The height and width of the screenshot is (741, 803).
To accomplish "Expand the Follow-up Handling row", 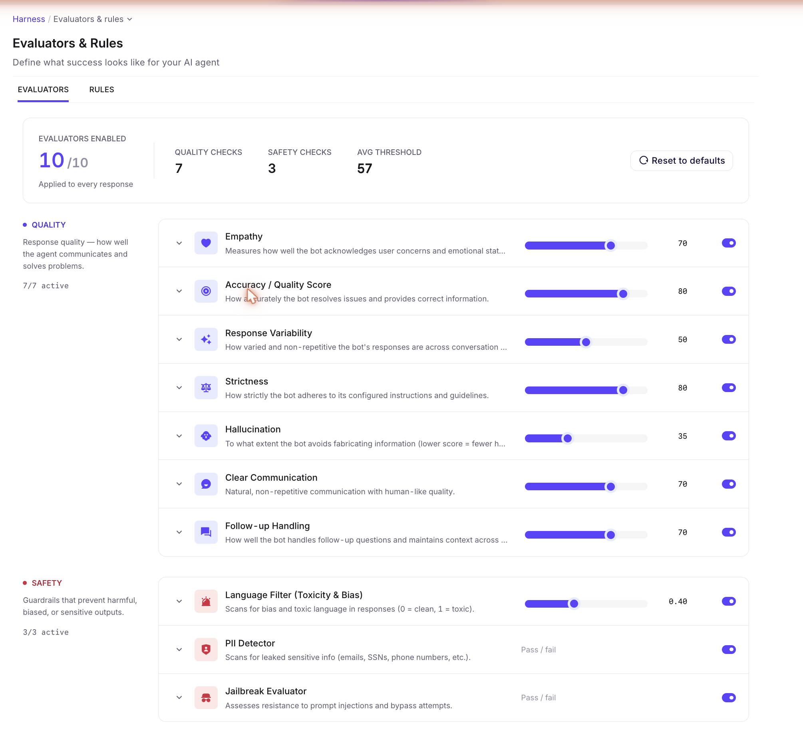I will click(179, 532).
